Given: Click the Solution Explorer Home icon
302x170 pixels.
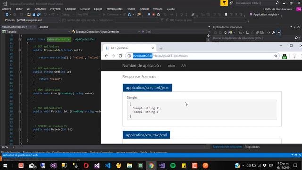Looking at the screenshot, I should pos(225,33).
